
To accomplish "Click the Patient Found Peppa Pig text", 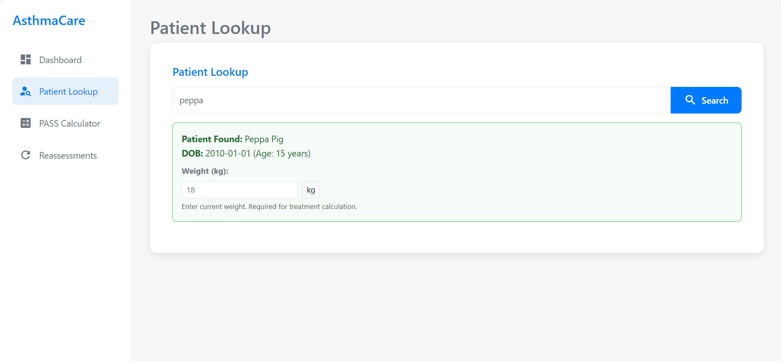I will coord(233,139).
